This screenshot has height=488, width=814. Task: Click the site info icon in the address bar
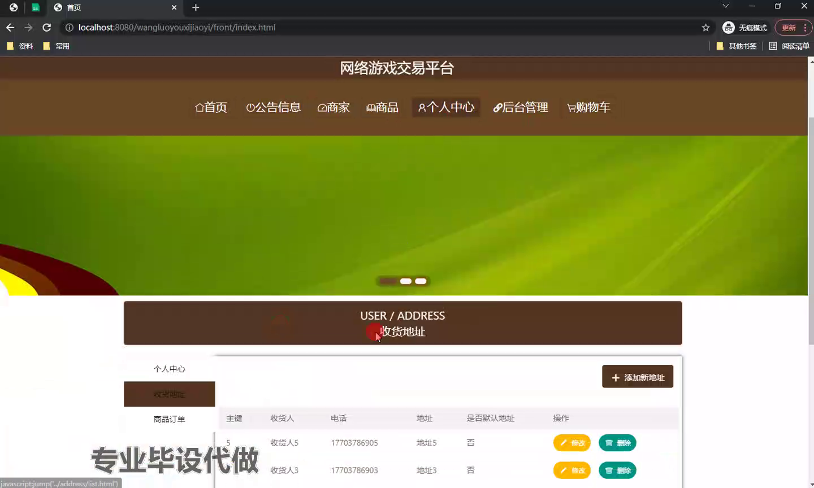69,27
